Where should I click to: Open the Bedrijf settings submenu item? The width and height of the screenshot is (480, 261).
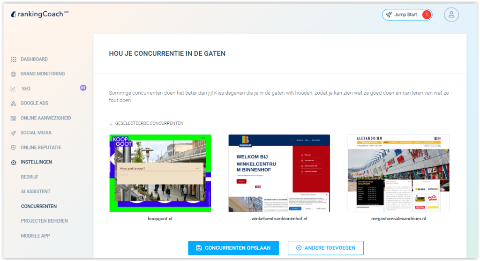tap(30, 177)
